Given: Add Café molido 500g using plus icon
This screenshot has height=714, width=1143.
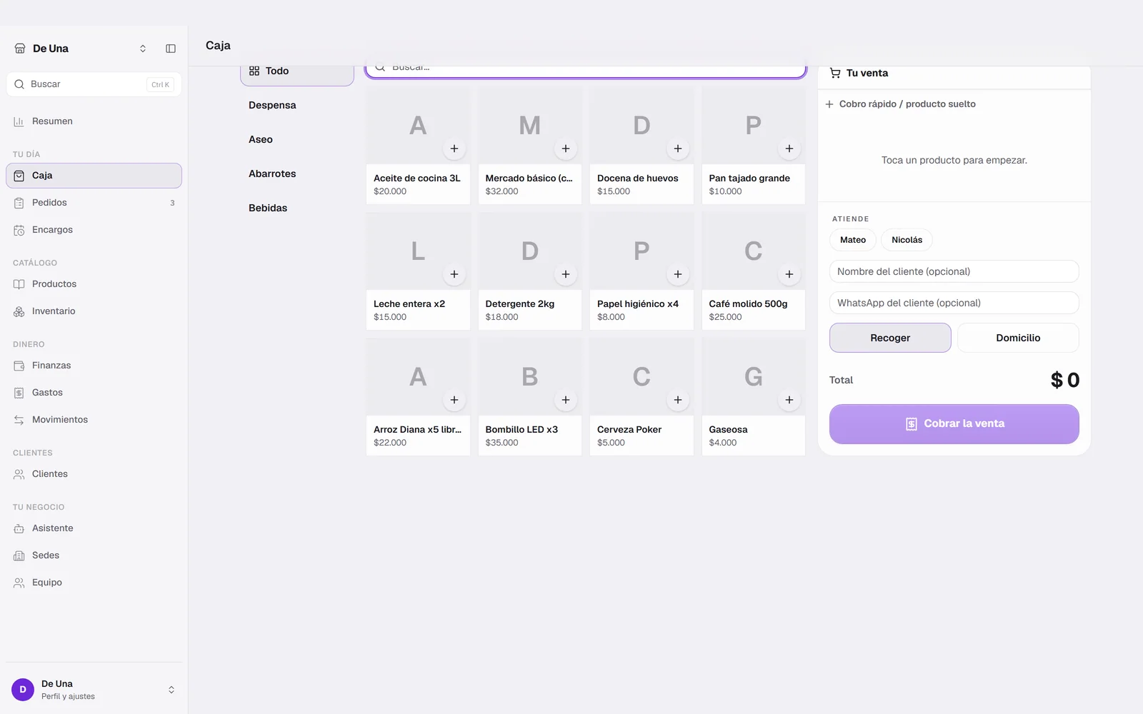Looking at the screenshot, I should tap(789, 274).
